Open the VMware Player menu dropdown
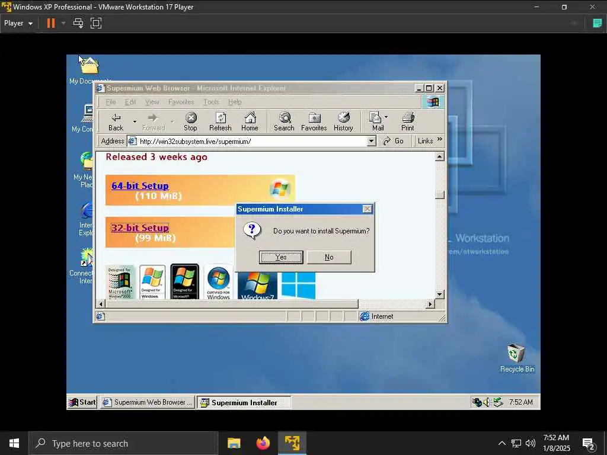607x455 pixels. [x=18, y=23]
